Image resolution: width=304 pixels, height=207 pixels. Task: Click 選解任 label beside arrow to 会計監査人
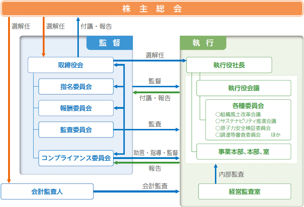pos(21,26)
